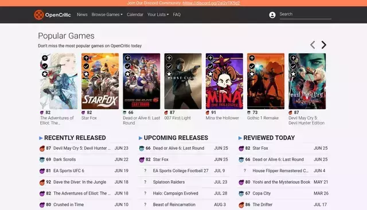
Task: Mark 007 First Light as played checkmark
Action: coord(169,66)
